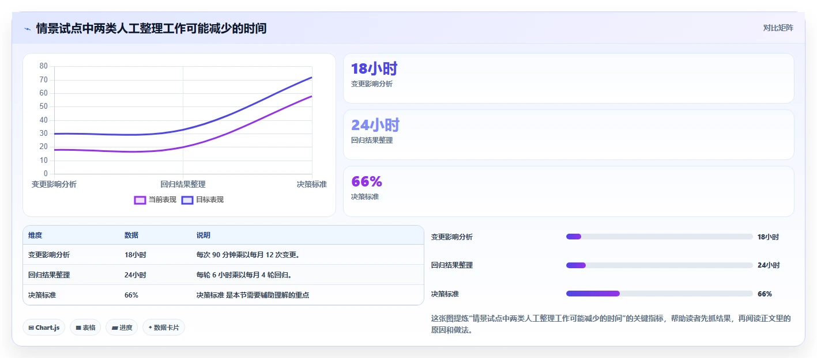Click the 24小时 value beside the second progress bar
This screenshot has height=358, width=817.
[769, 265]
